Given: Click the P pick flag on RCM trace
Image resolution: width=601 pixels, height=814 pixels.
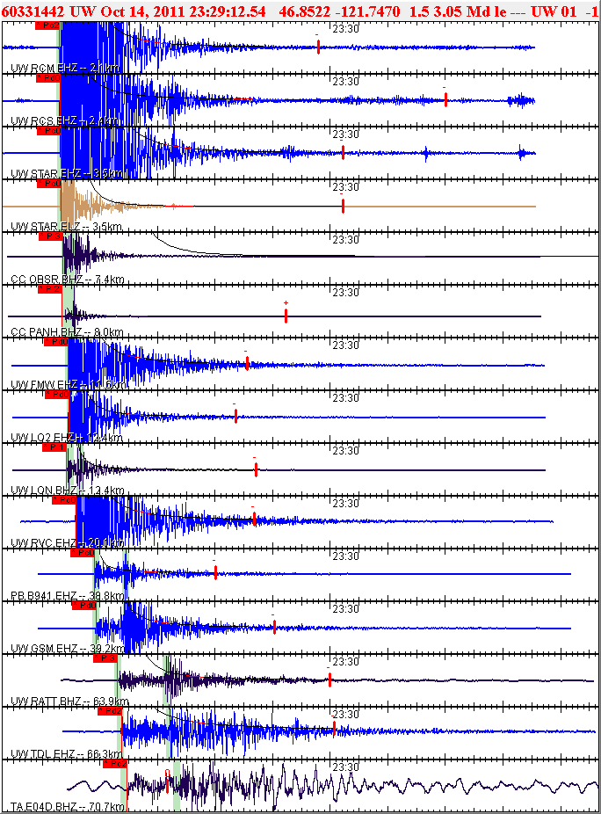Looking at the screenshot, I should coord(47,25).
